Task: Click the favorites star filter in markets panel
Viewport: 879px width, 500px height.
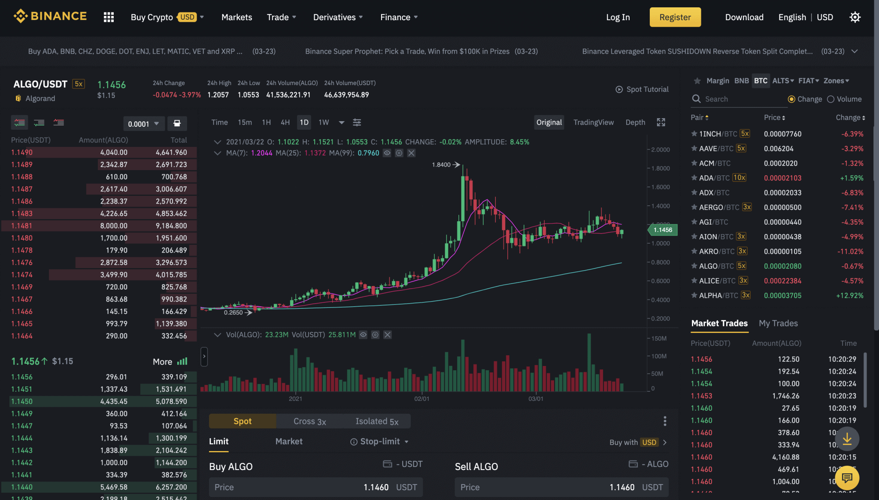Action: 697,81
